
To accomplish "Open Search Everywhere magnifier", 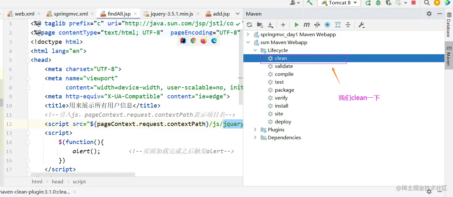I will click(427, 3).
